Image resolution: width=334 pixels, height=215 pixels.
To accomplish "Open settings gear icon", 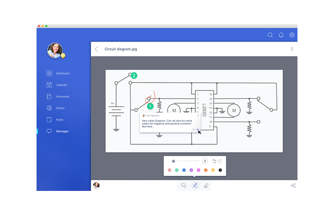I will click(292, 35).
